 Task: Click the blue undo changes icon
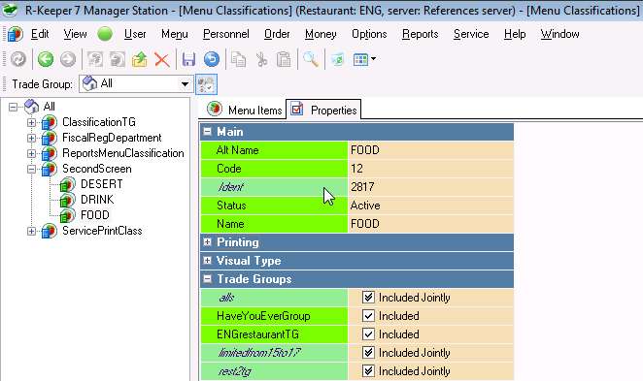coord(212,60)
